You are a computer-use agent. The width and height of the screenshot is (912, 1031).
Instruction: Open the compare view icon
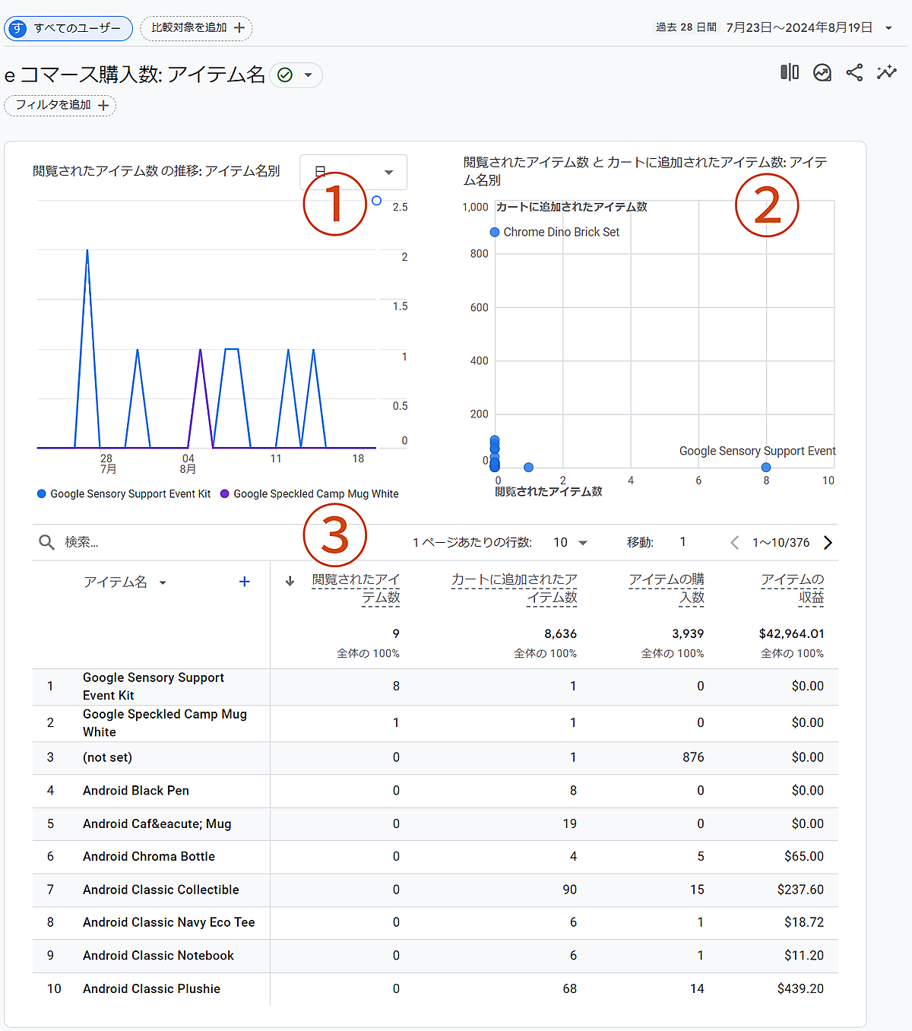790,72
